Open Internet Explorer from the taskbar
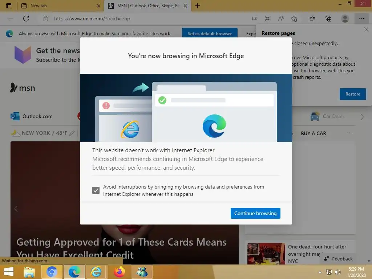 [x=96, y=272]
